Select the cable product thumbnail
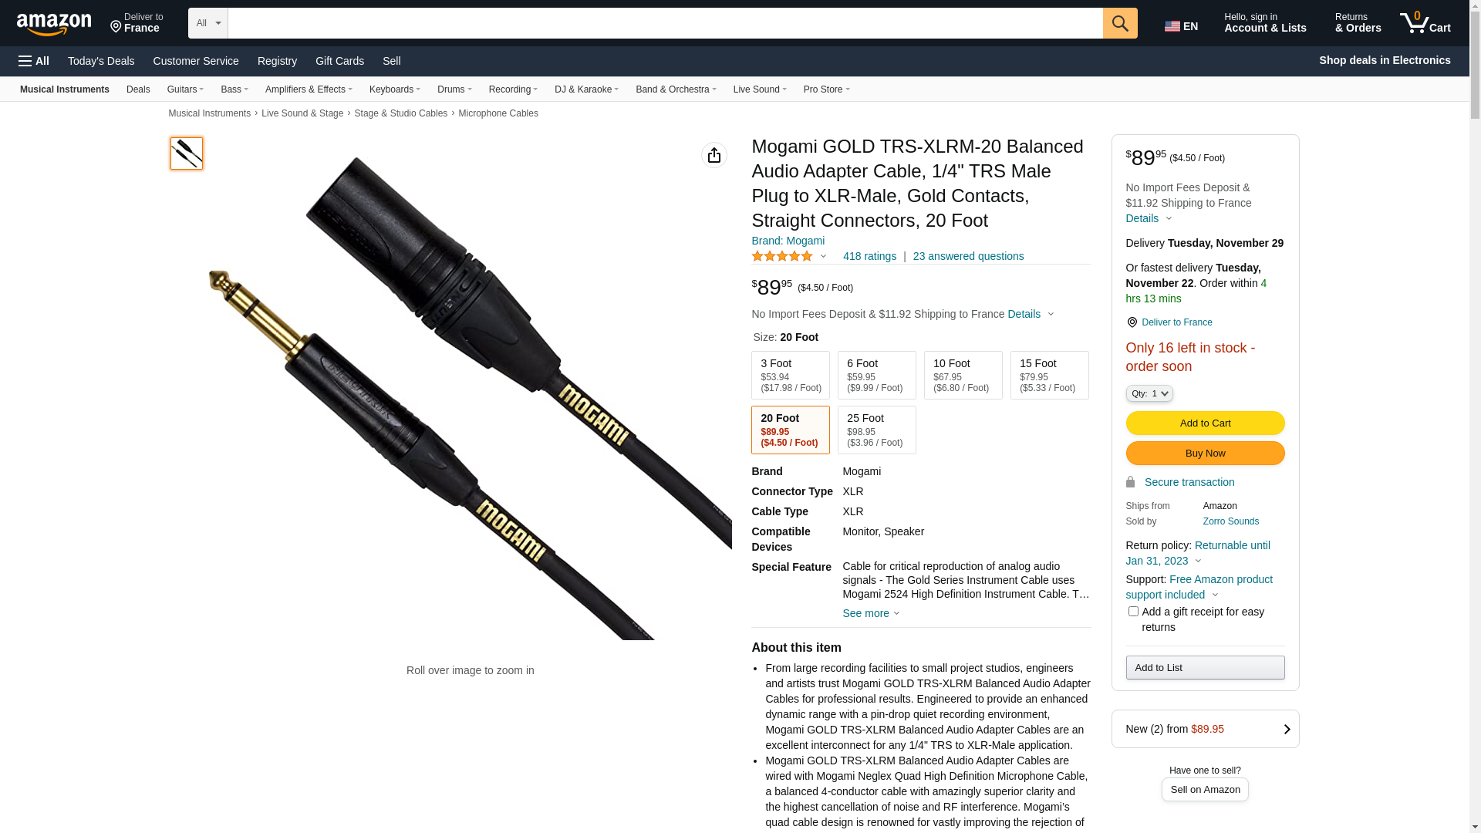This screenshot has width=1481, height=833. click(x=187, y=153)
